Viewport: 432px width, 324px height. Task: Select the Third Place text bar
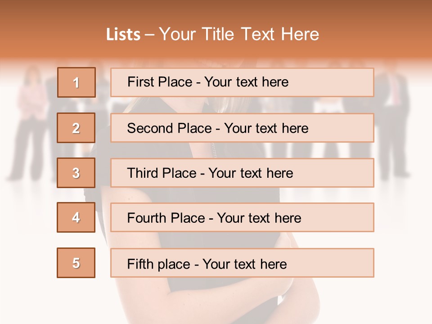tap(242, 173)
